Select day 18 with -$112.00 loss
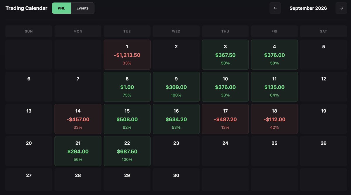 [274, 119]
